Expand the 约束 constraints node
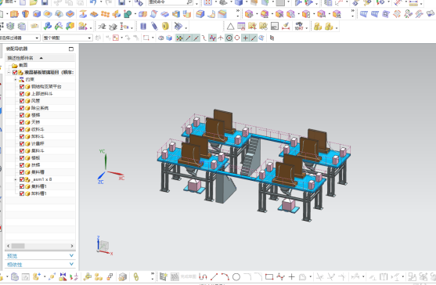The height and width of the screenshot is (285, 436). [16, 80]
